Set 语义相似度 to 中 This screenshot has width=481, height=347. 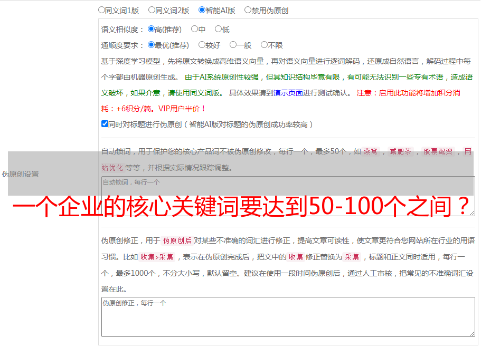[194, 30]
